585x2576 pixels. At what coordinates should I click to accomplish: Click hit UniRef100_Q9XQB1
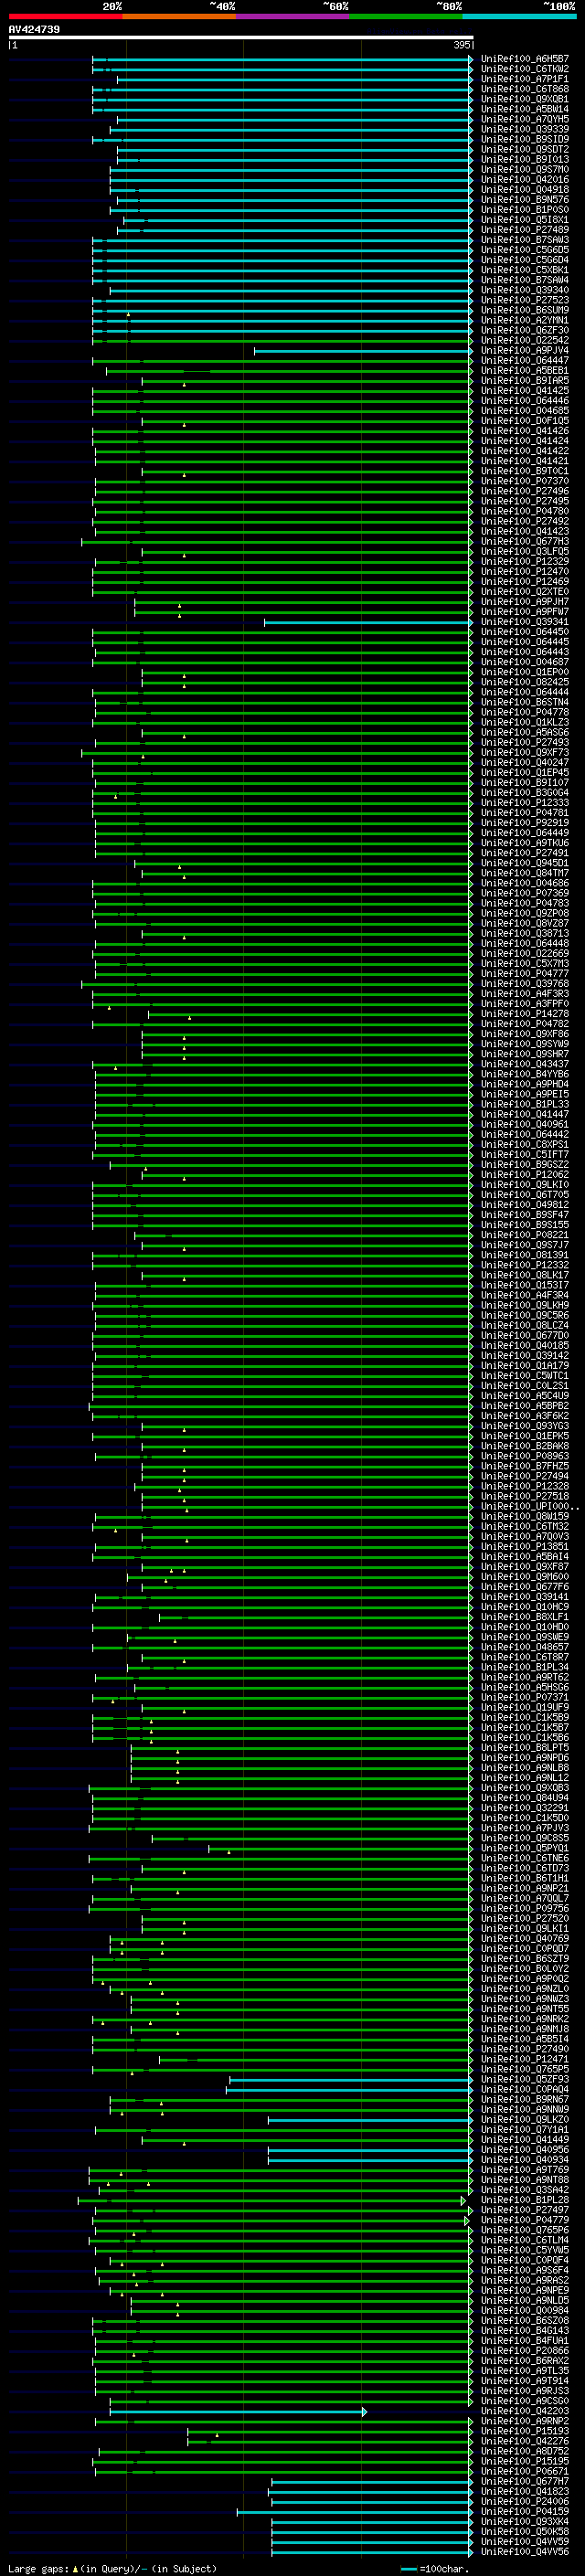[x=524, y=99]
